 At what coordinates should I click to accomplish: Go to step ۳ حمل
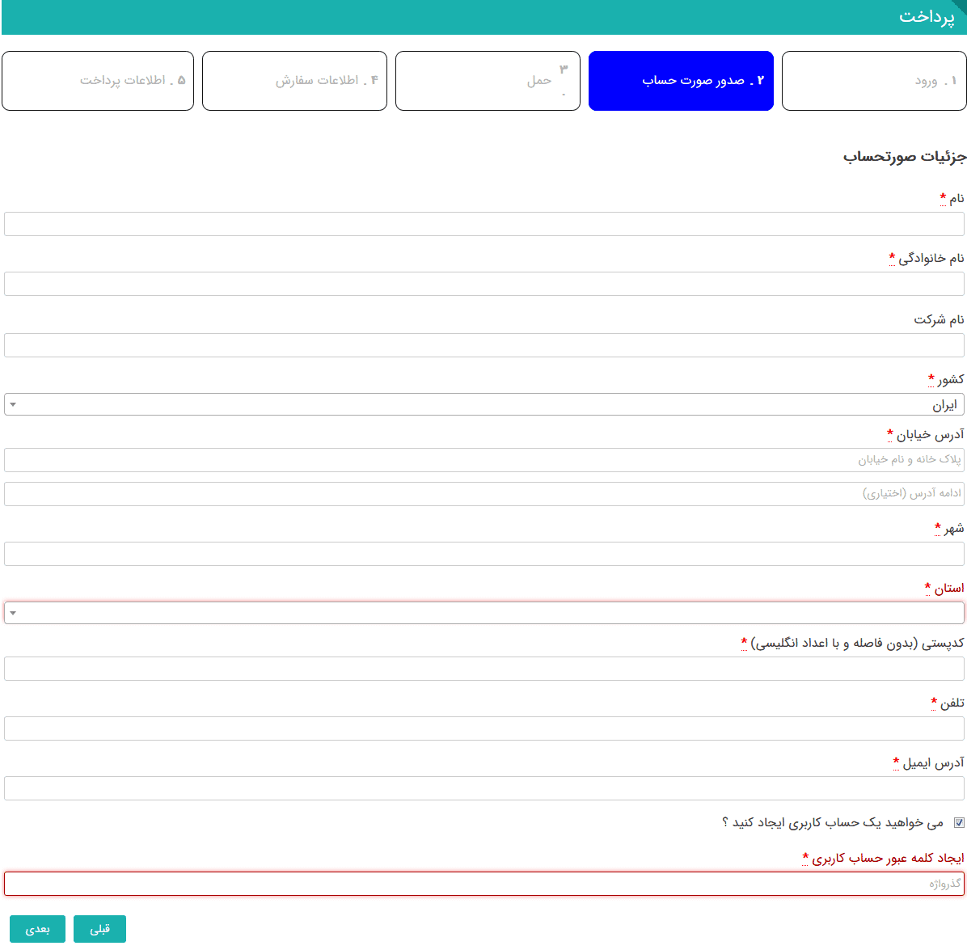tap(488, 81)
